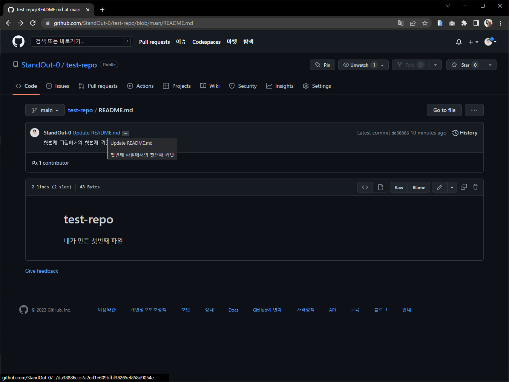Click StandOut-0 commit author avatar
This screenshot has height=382, width=509.
(x=35, y=133)
